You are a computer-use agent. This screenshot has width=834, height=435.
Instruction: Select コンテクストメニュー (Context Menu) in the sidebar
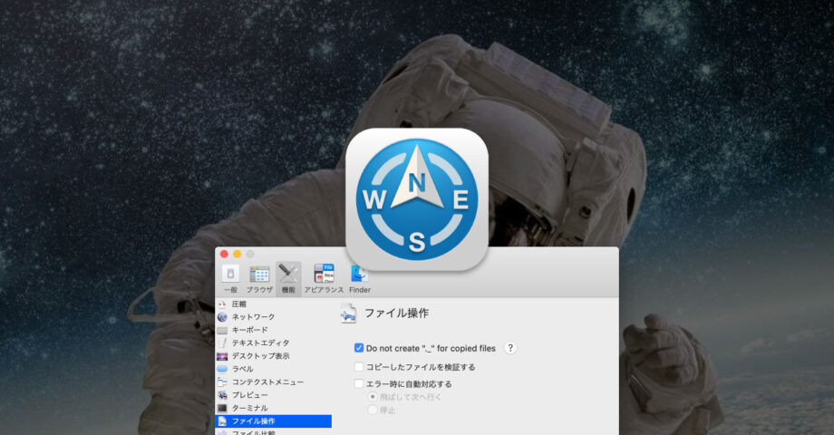pyautogui.click(x=267, y=382)
